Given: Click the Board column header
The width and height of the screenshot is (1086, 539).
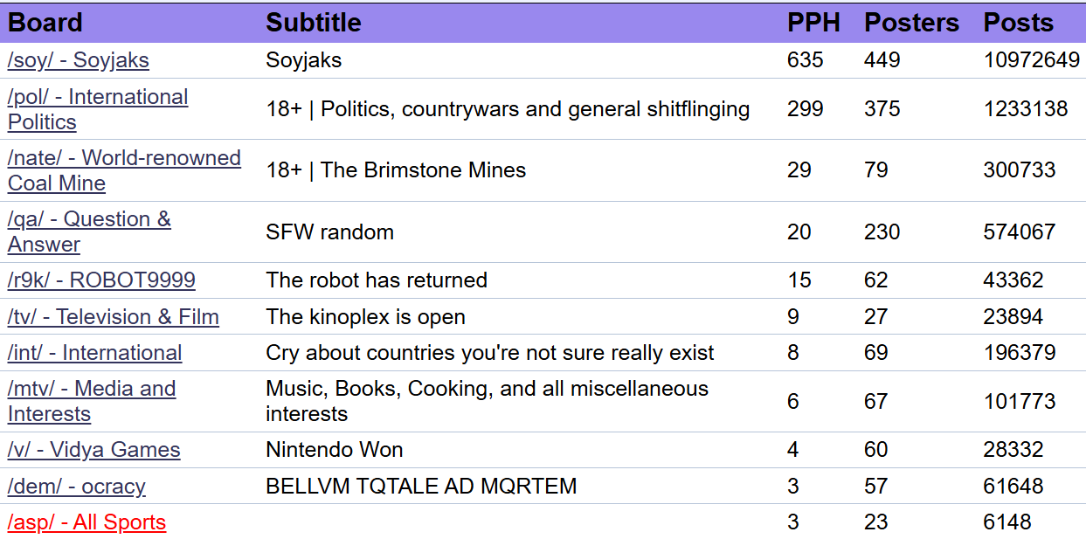Looking at the screenshot, I should 45,23.
